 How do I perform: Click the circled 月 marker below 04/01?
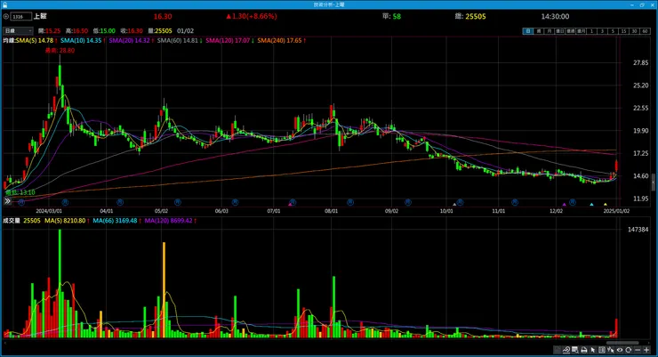(120, 202)
